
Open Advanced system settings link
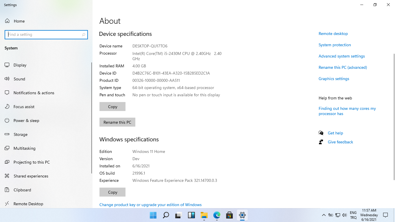(342, 56)
